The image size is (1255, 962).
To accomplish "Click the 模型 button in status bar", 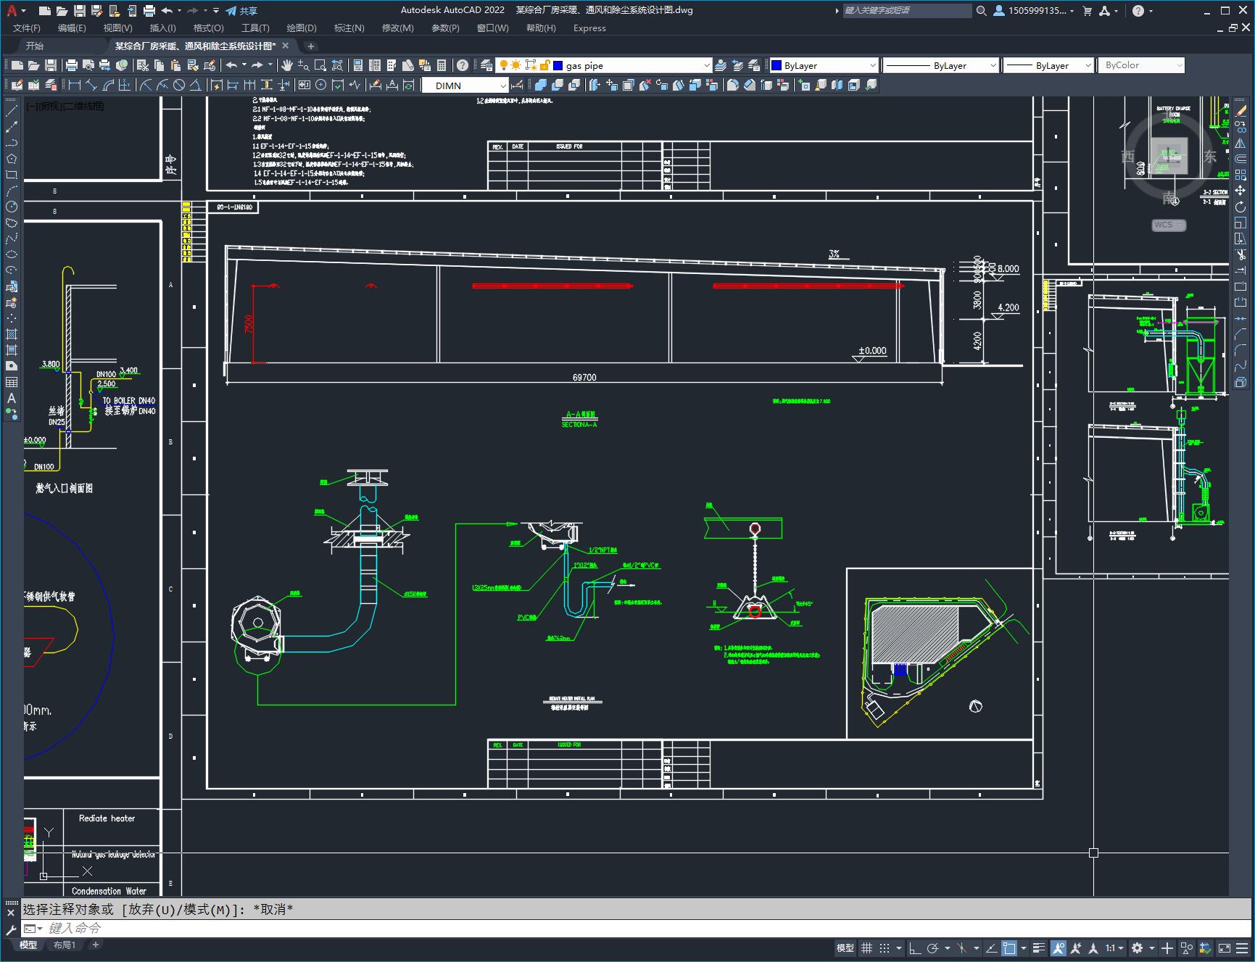I will coord(845,948).
